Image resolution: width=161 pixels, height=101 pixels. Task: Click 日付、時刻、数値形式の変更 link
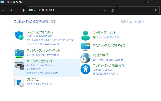click(108, 60)
